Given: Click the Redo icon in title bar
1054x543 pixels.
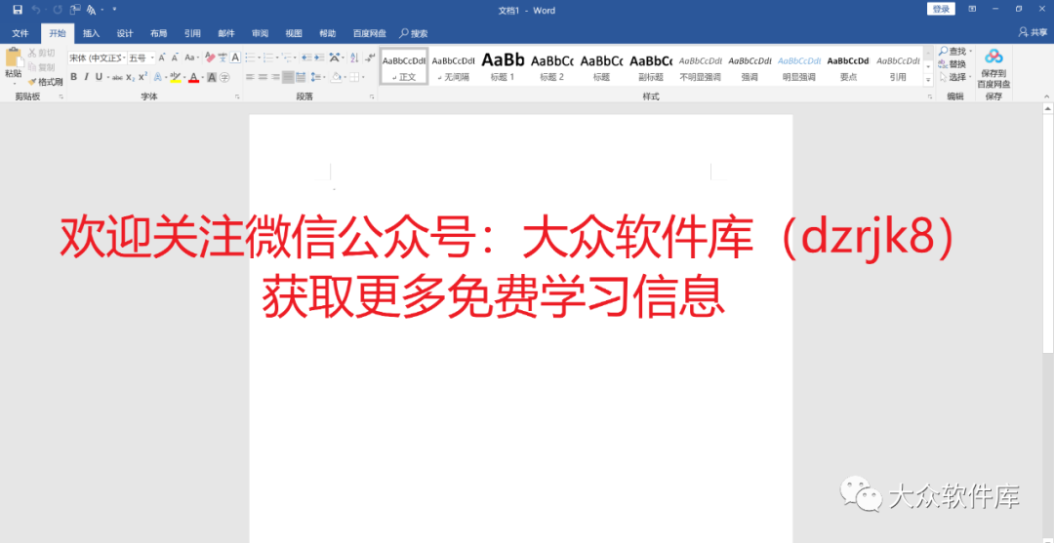Looking at the screenshot, I should click(58, 10).
